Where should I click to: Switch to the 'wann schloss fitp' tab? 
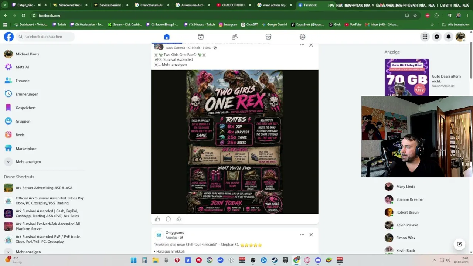pos(273,5)
